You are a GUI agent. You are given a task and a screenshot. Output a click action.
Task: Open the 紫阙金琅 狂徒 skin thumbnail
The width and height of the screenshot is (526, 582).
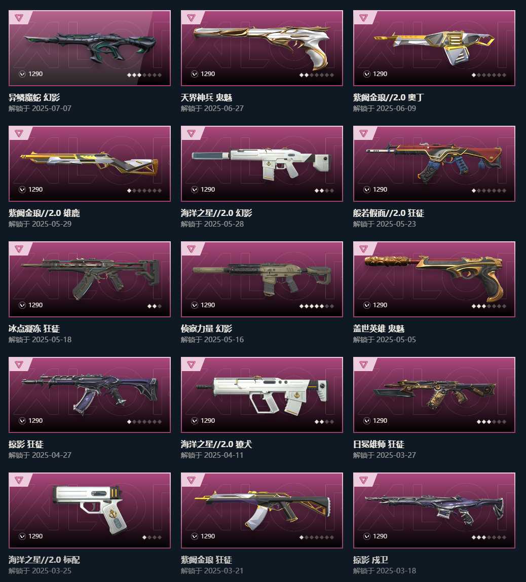pos(262,511)
